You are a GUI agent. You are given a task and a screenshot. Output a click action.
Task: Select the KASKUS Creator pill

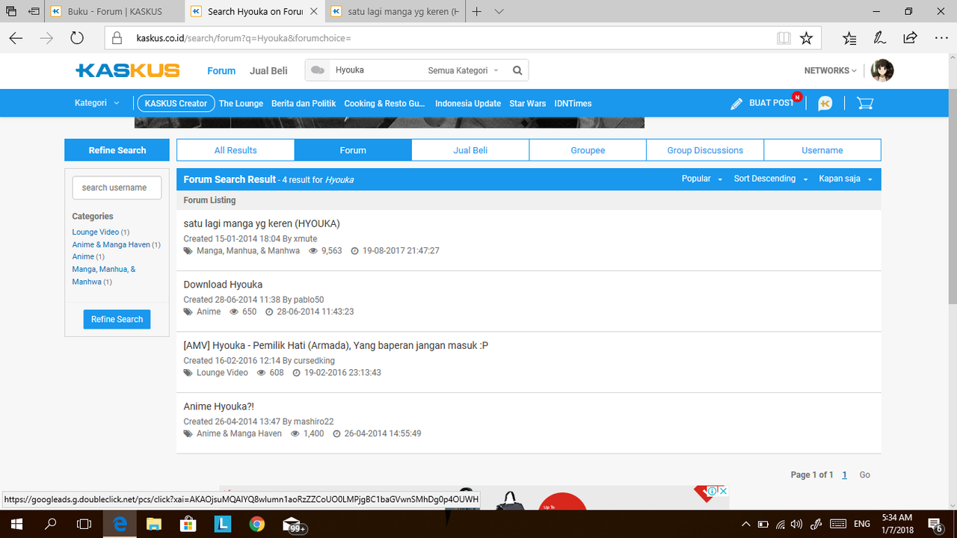tap(176, 103)
